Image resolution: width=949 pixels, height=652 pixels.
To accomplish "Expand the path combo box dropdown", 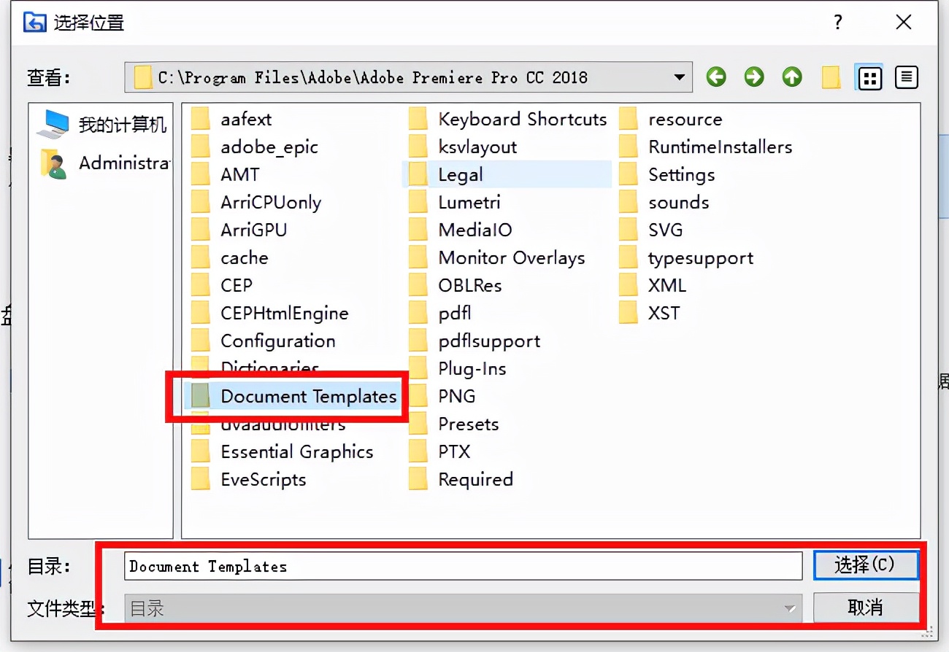I will coord(679,77).
